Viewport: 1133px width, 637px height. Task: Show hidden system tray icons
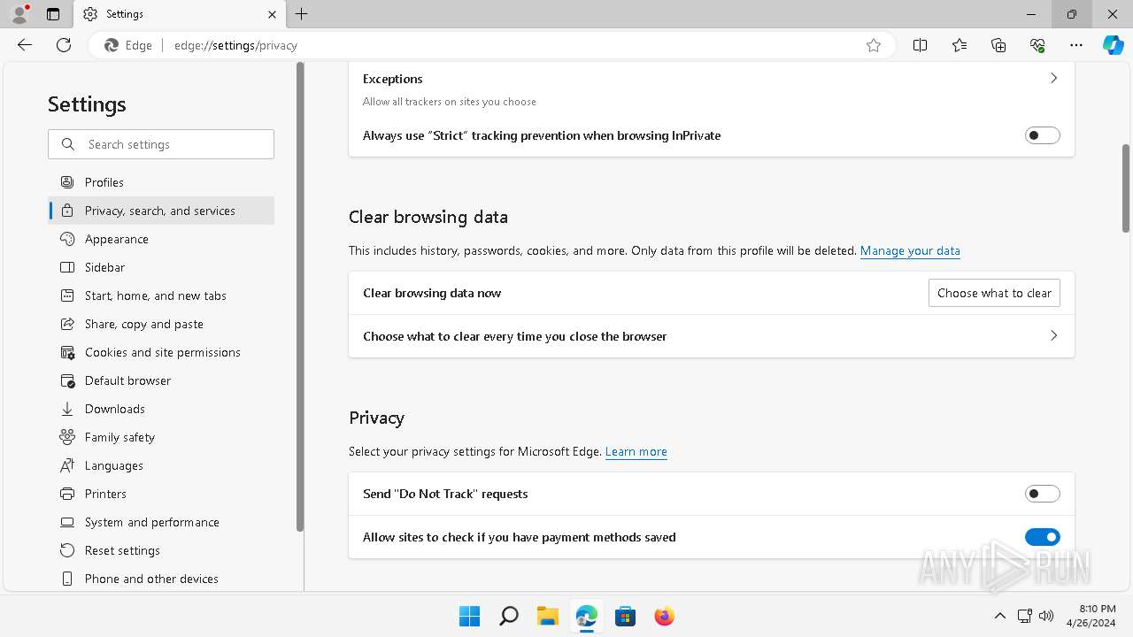click(1000, 616)
